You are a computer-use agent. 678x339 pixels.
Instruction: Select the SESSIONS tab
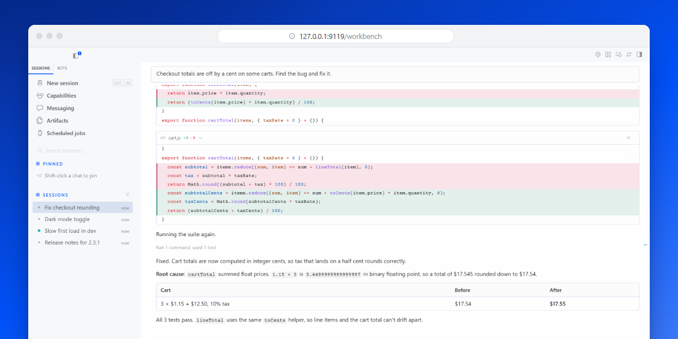pyautogui.click(x=41, y=68)
